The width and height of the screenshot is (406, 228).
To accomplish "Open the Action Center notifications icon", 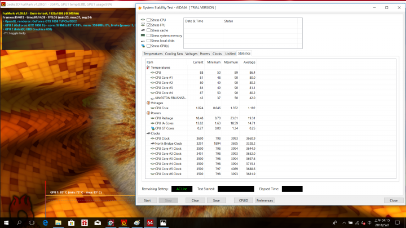I will [x=398, y=222].
